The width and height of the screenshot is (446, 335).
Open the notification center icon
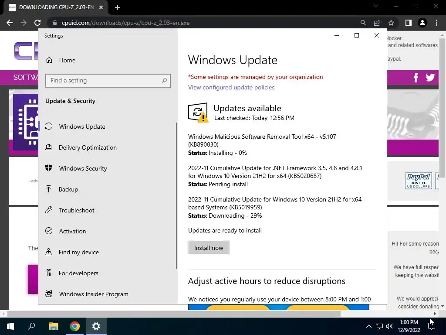click(432, 326)
